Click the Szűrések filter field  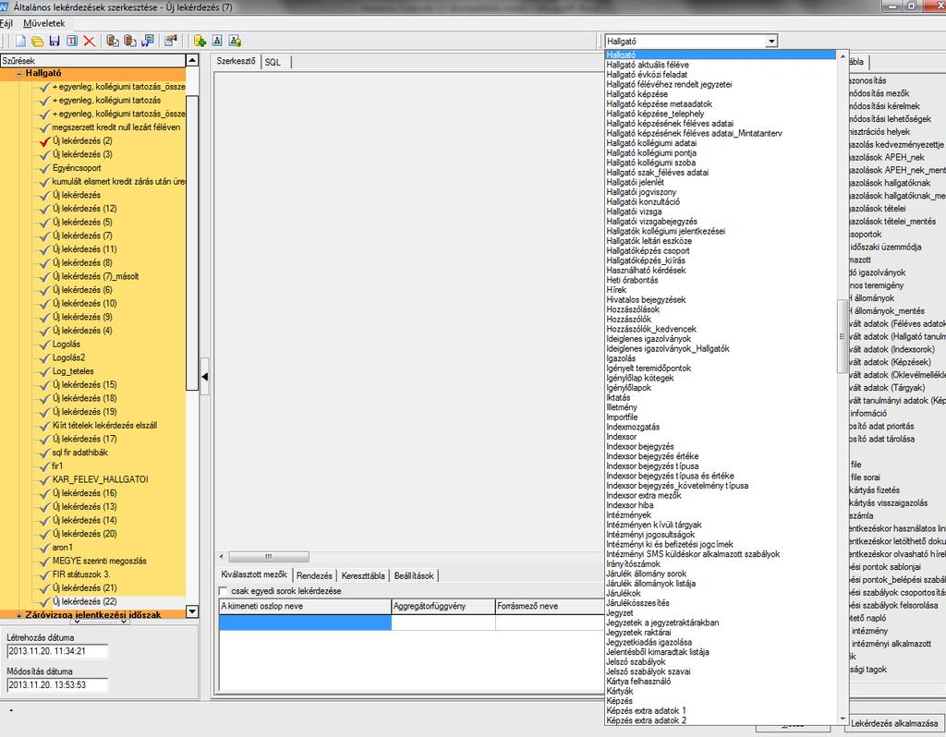[93, 60]
